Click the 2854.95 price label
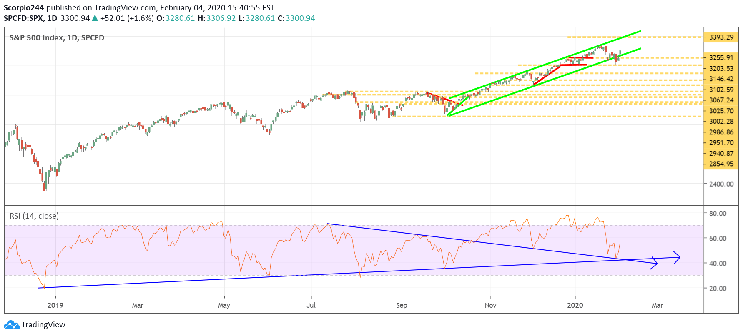The height and width of the screenshot is (336, 743). [721, 164]
